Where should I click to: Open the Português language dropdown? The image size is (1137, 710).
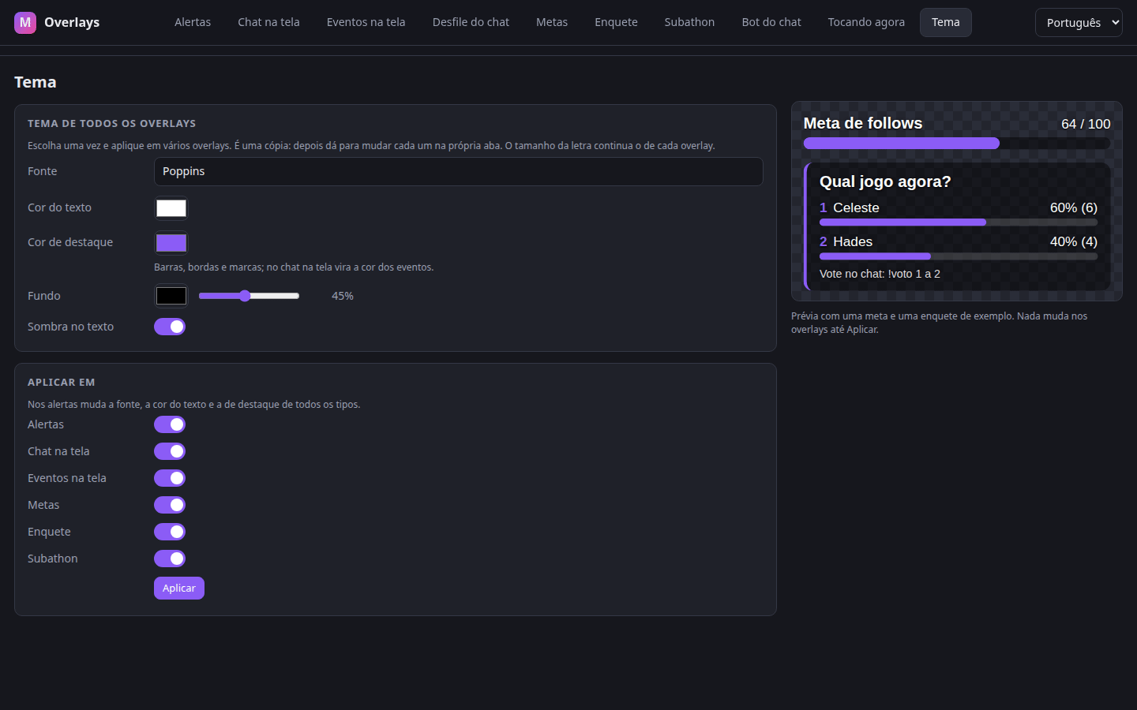(x=1079, y=23)
